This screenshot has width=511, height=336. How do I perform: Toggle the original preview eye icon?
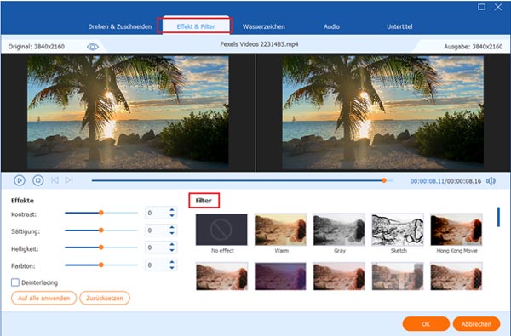[93, 47]
